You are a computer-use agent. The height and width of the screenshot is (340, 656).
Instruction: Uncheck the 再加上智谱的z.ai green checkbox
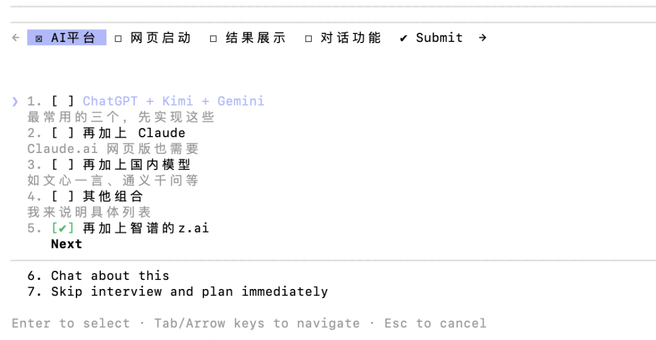(63, 228)
